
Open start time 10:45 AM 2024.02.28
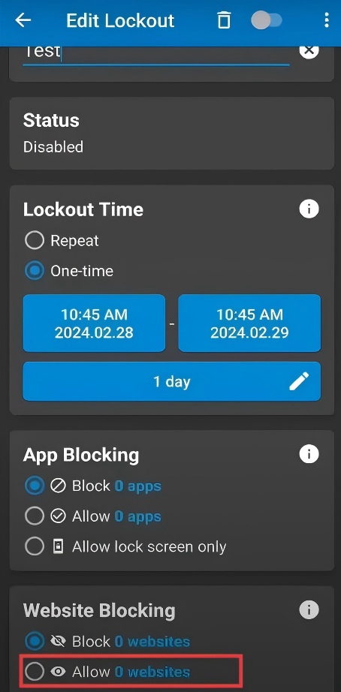tap(94, 323)
